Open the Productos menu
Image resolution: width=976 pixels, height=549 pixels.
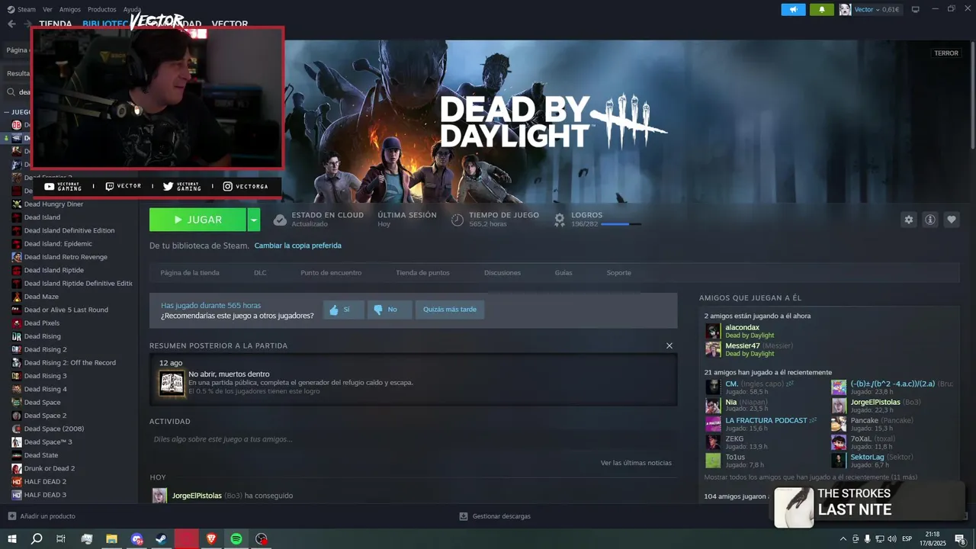coord(101,9)
